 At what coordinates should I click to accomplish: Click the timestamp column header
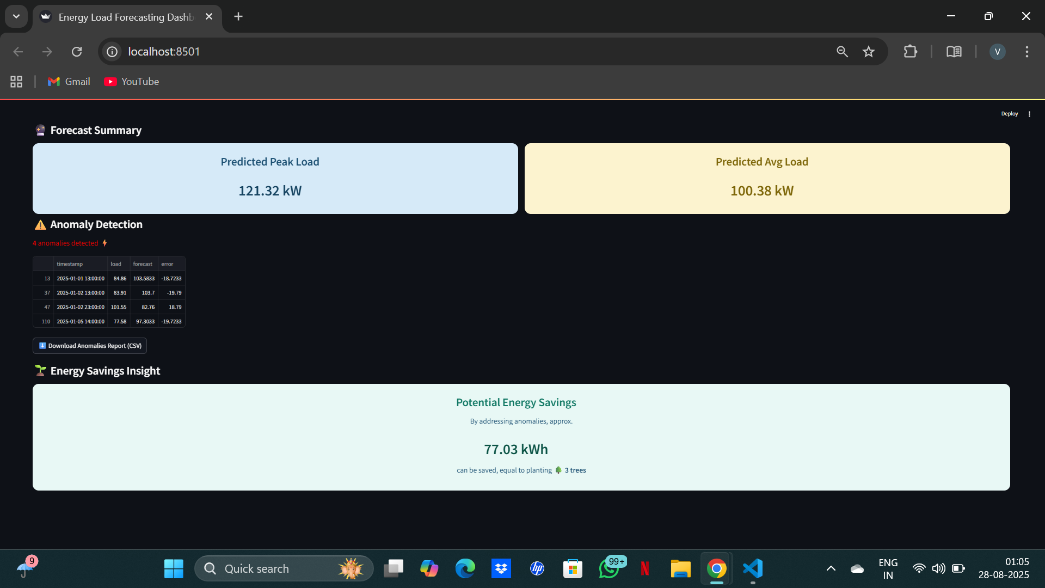click(x=70, y=264)
